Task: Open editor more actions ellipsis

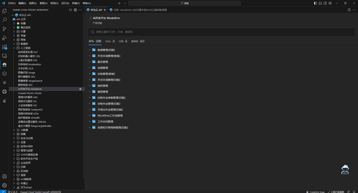Action: pos(354,10)
